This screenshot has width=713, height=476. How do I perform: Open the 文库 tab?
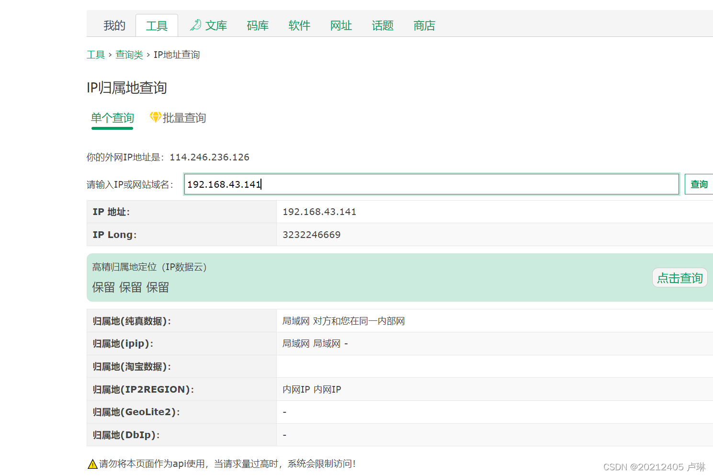click(x=216, y=25)
